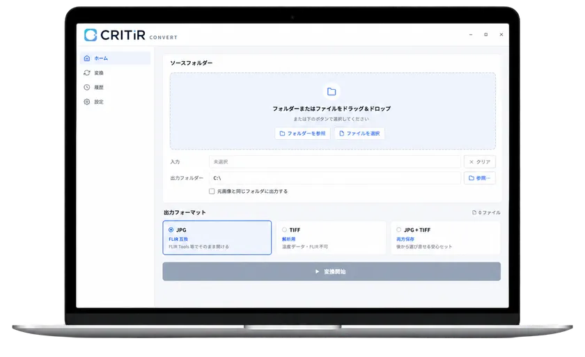Viewport: 585px width, 357px height.
Task: Open the ホーム sidebar item
Action: (116, 58)
